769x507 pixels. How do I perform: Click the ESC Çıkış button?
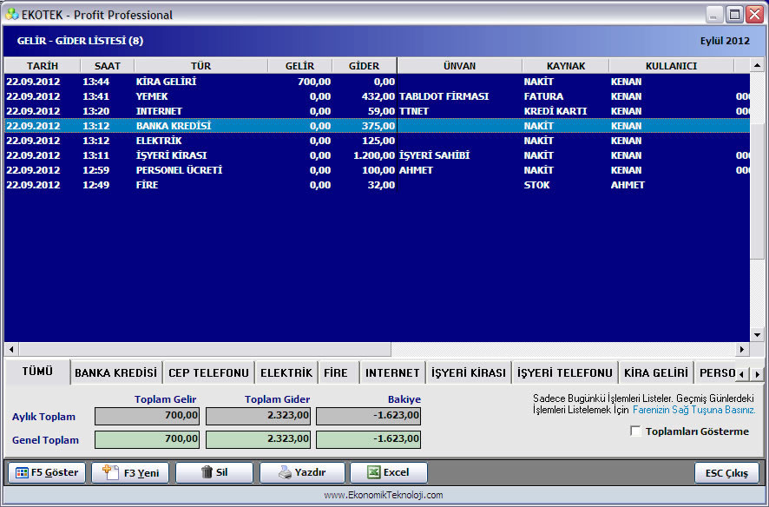(x=726, y=472)
